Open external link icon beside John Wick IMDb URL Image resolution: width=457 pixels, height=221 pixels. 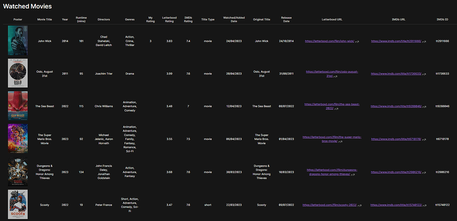click(424, 41)
